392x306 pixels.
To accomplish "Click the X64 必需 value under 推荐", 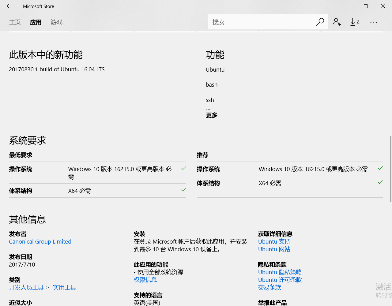I will [270, 183].
